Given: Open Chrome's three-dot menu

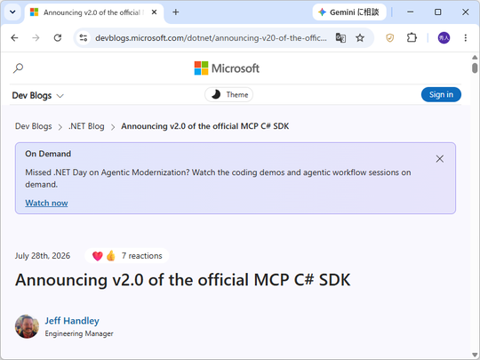Looking at the screenshot, I should pos(465,38).
